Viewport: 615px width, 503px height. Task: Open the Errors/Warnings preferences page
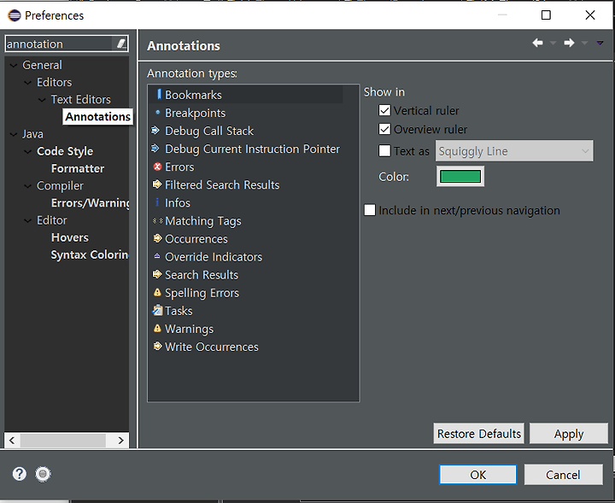pyautogui.click(x=91, y=203)
